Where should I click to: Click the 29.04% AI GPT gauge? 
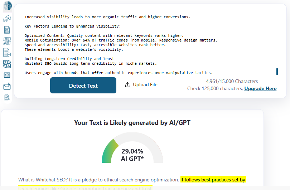(x=132, y=148)
